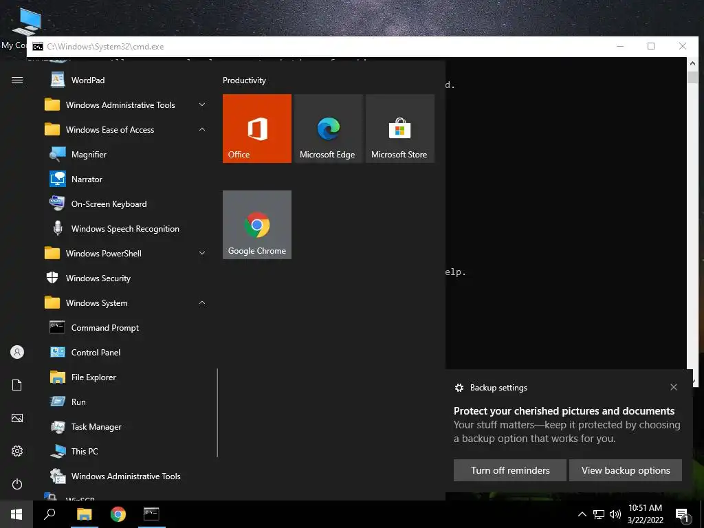Click the volume speaker tray icon
This screenshot has width=704, height=528.
[615, 514]
